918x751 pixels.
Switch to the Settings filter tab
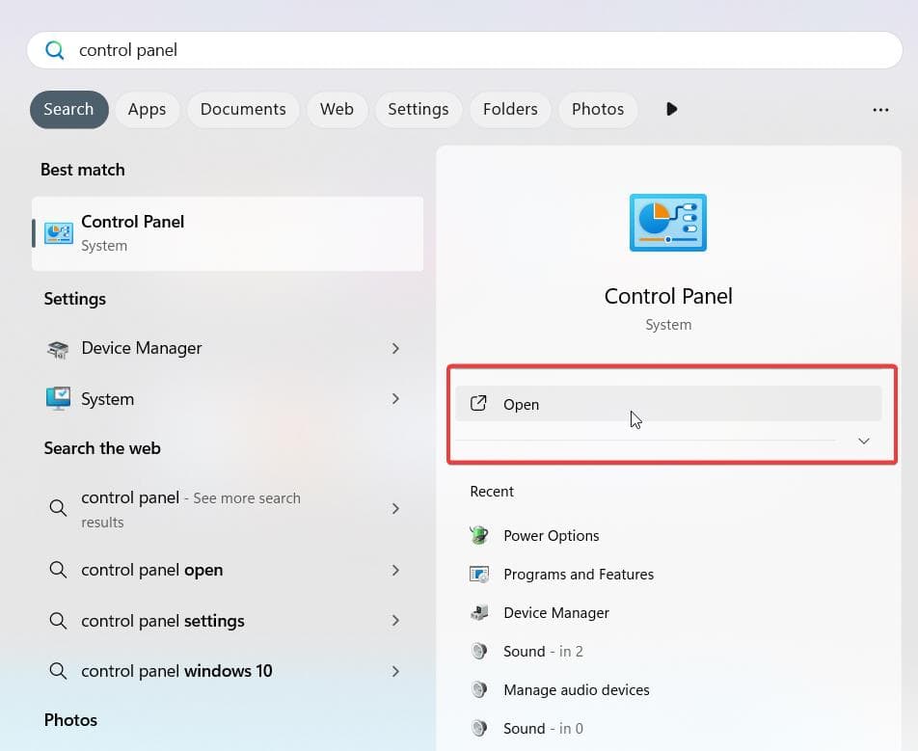point(418,110)
